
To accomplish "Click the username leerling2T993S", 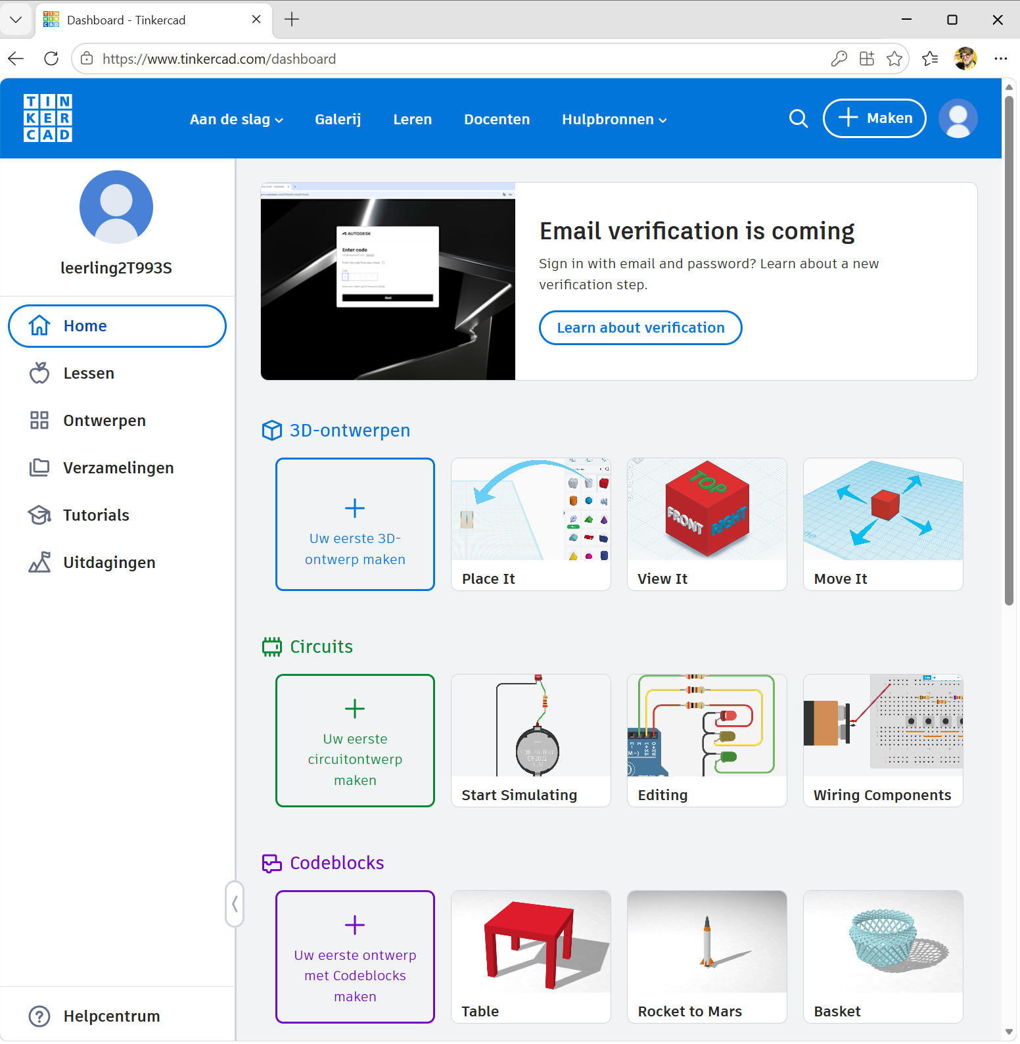I will pyautogui.click(x=116, y=268).
